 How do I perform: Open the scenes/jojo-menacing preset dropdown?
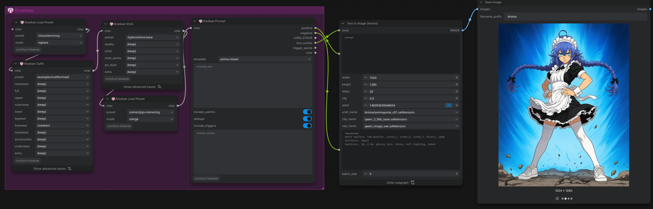point(151,112)
